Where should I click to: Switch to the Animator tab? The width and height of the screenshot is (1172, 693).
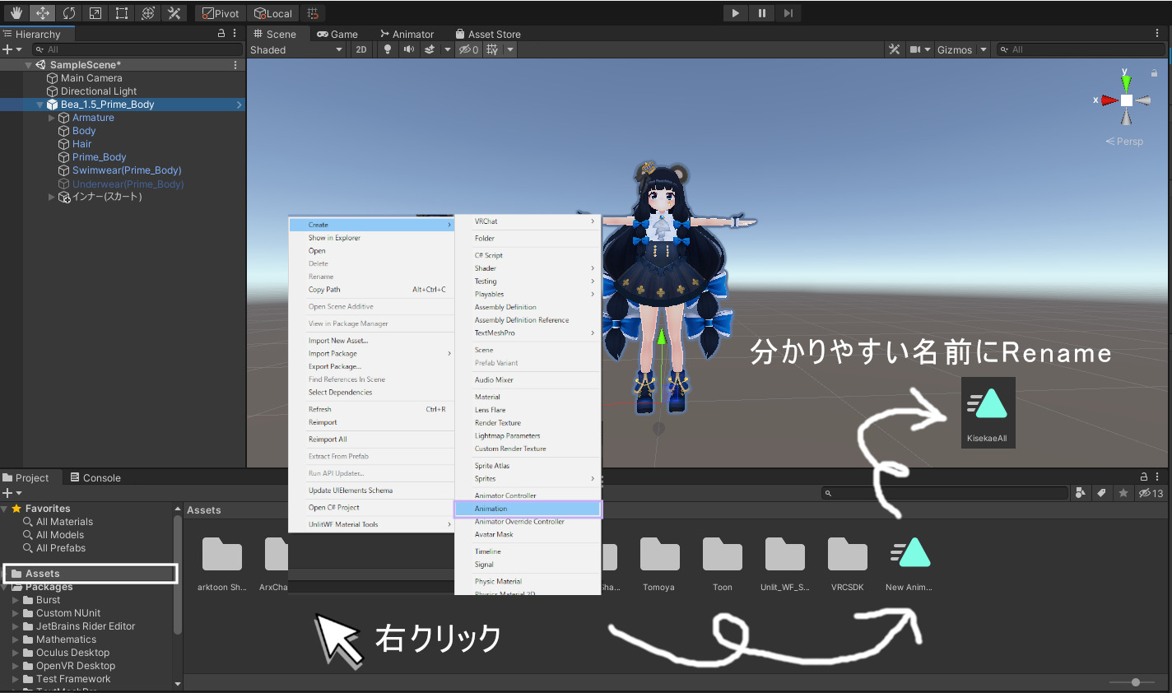click(x=407, y=34)
